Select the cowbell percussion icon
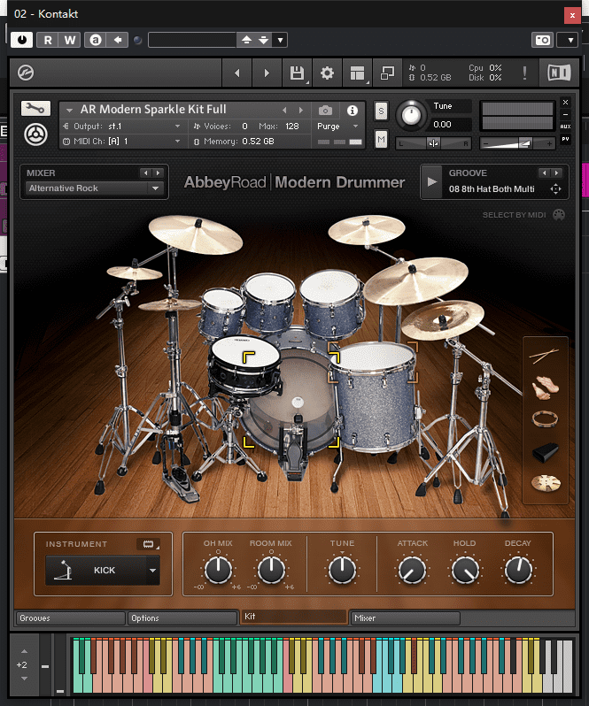This screenshot has height=706, width=589. click(546, 452)
